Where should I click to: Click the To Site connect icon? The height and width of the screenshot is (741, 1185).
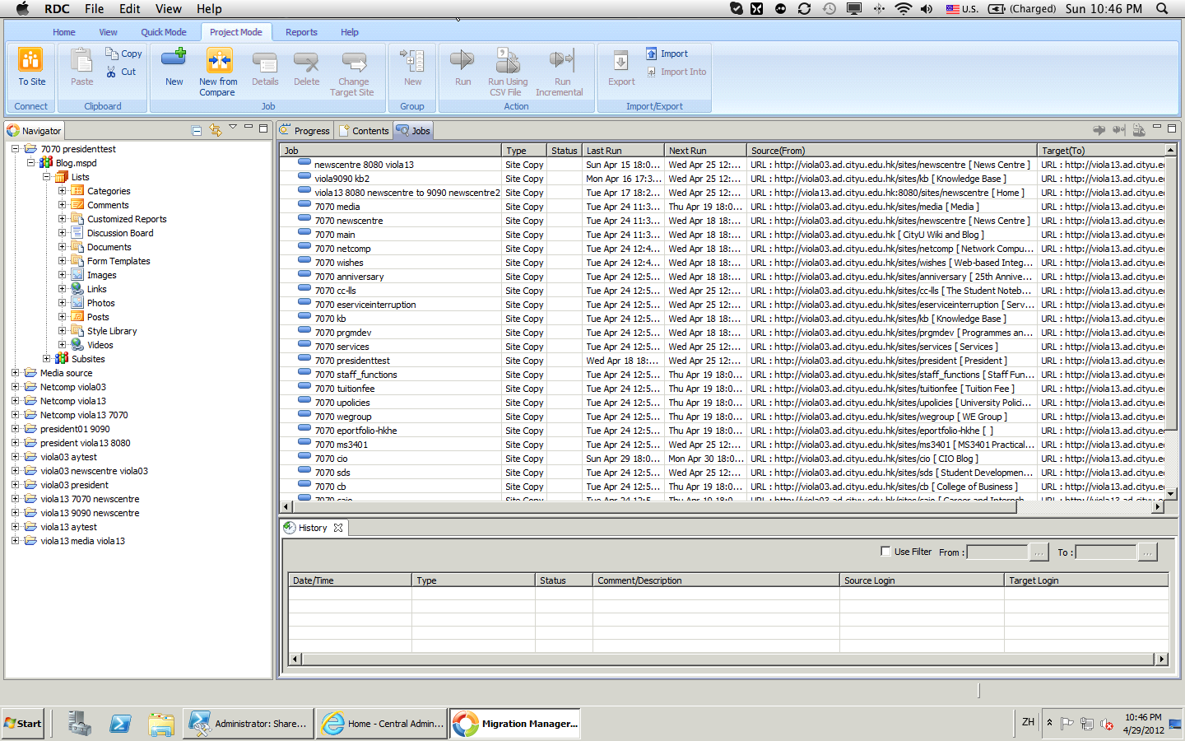31,60
